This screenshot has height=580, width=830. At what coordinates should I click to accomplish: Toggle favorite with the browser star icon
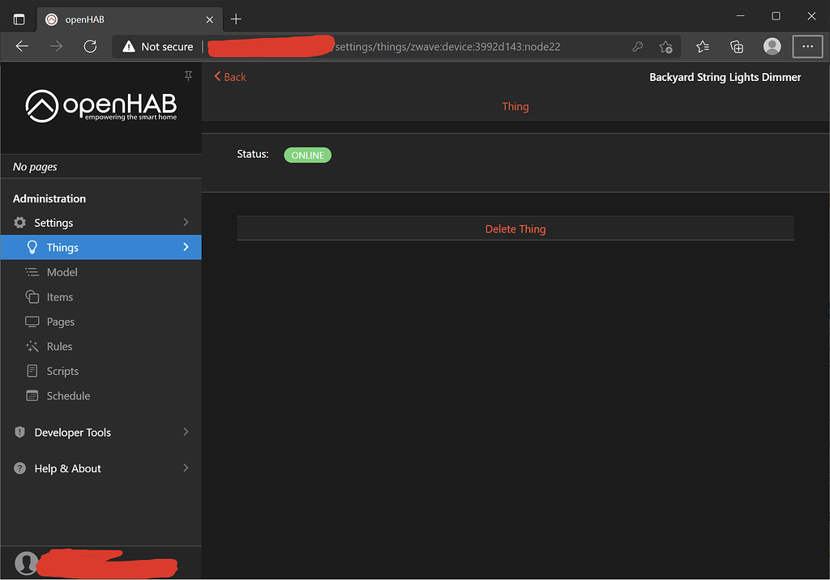(x=665, y=46)
